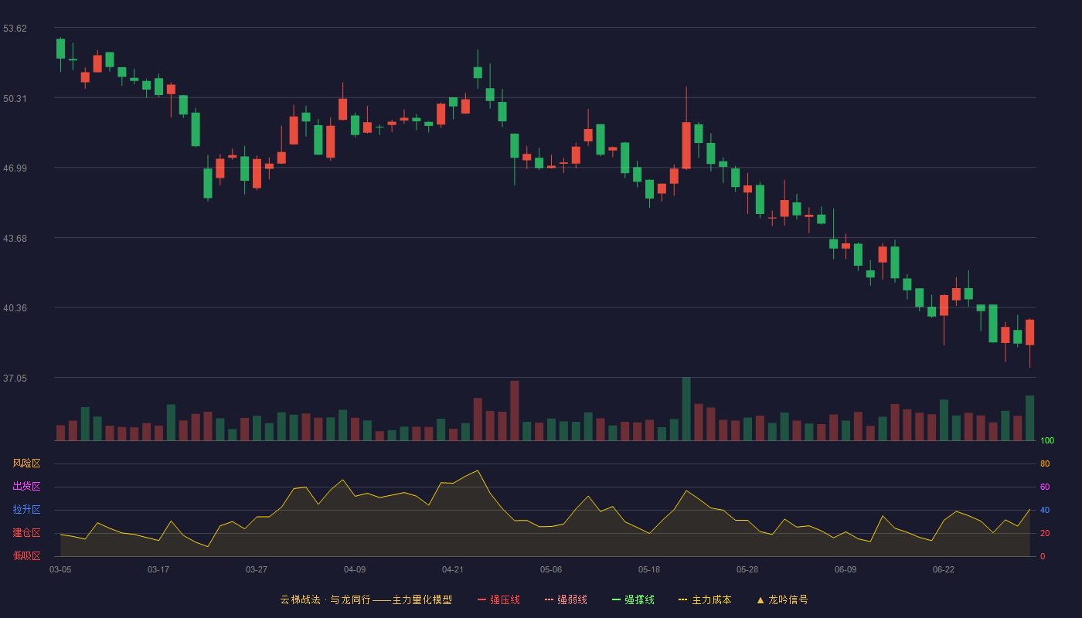Select the last red candlestick on the right

1029,332
